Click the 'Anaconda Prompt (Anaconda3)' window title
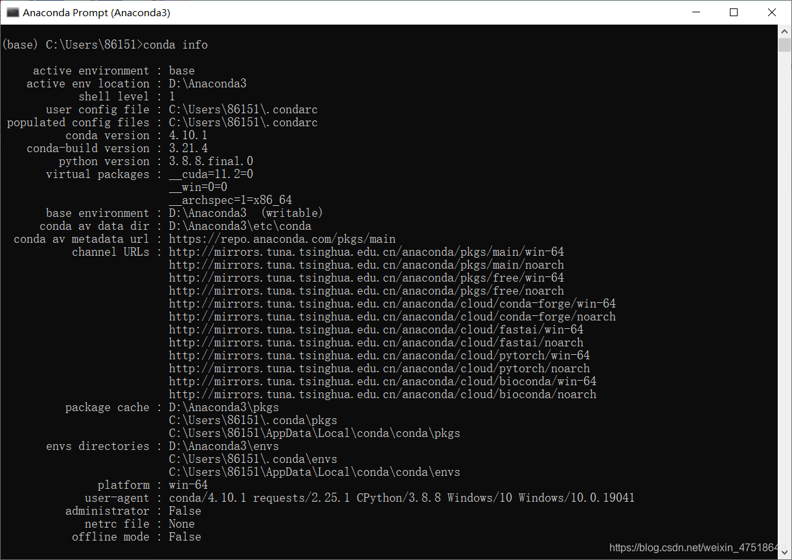The image size is (792, 560). [x=96, y=12]
